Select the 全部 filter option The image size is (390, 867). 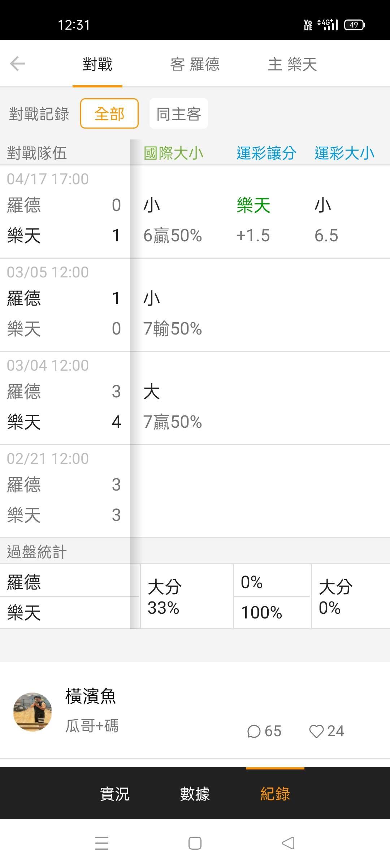click(x=109, y=114)
